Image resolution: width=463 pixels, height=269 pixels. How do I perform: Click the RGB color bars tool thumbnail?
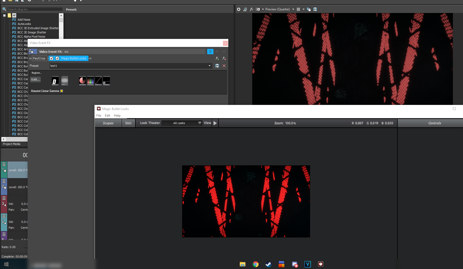(x=91, y=81)
